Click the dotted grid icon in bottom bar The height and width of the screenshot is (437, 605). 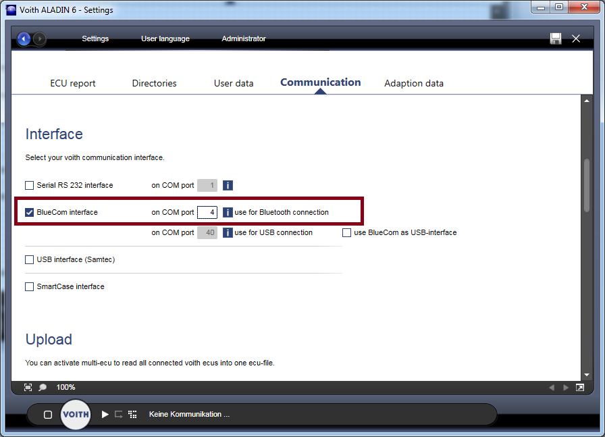(x=133, y=414)
